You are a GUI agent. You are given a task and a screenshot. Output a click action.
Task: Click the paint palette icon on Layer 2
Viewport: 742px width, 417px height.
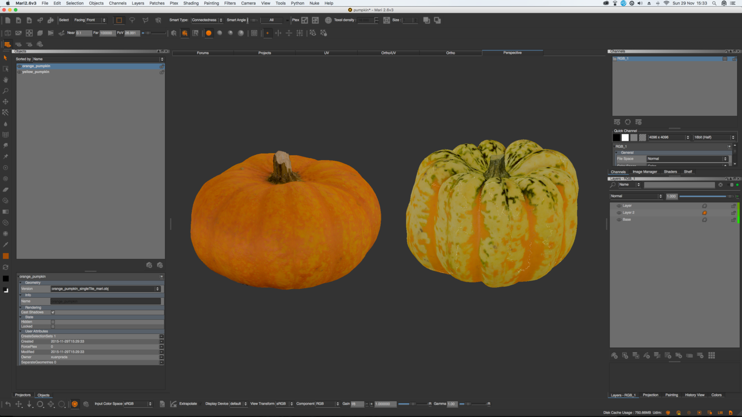704,213
